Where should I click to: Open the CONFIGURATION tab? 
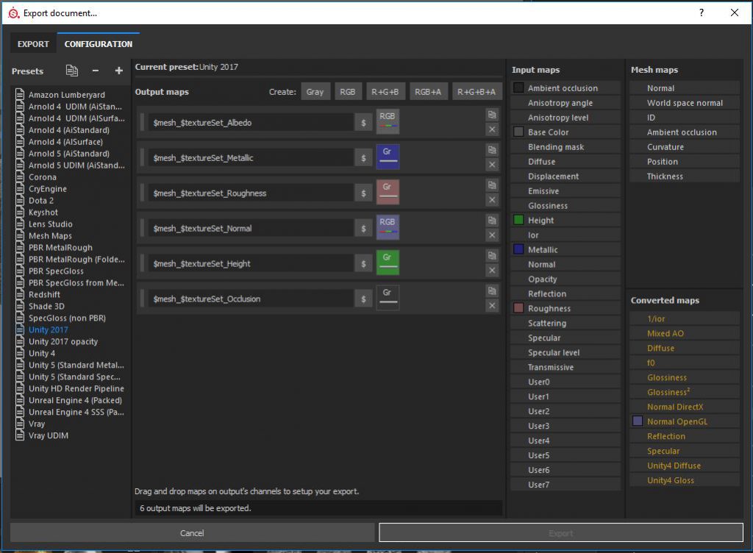click(99, 43)
